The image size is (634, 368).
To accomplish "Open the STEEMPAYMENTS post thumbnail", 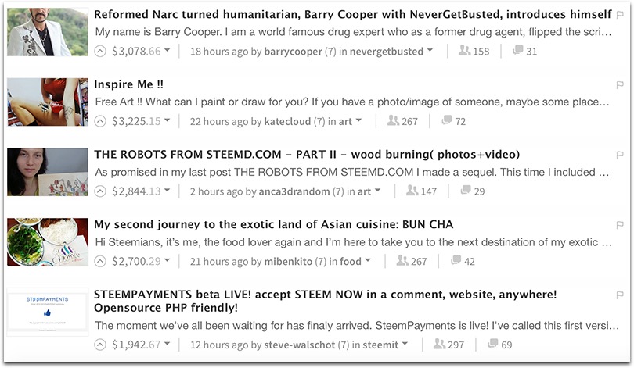I will (x=48, y=312).
